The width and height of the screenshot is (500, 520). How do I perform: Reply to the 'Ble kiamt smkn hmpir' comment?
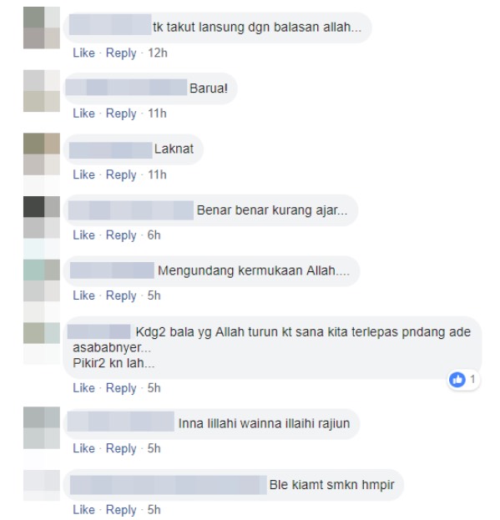pos(121,510)
